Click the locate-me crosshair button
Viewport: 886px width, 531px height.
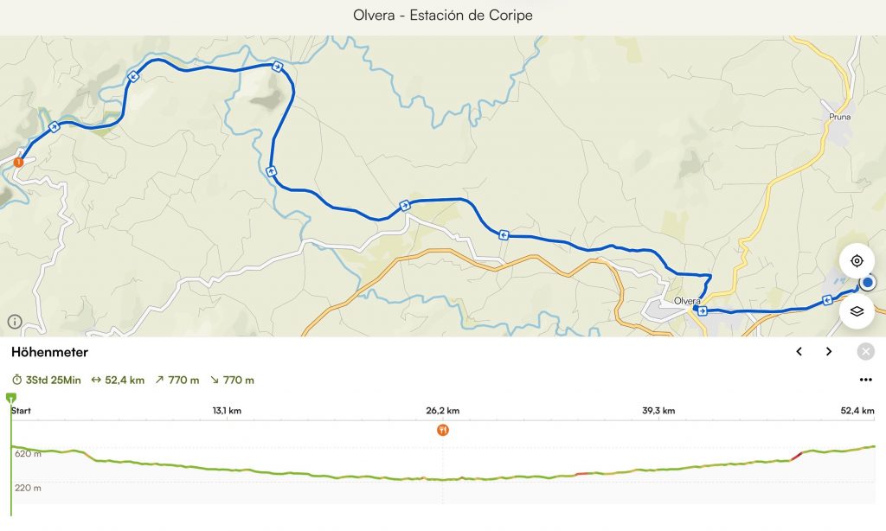(857, 261)
